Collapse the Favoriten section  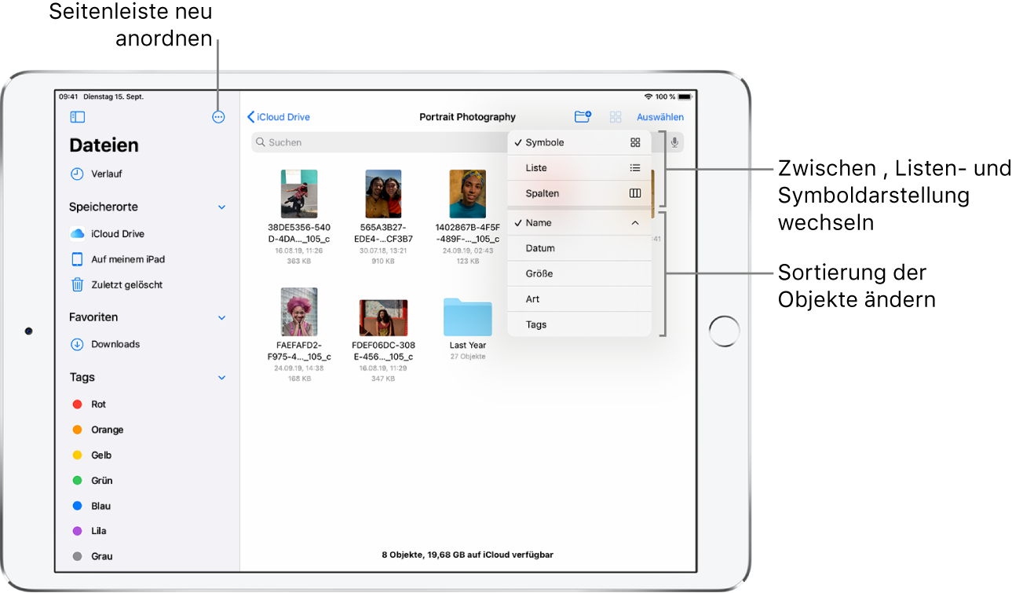(221, 318)
